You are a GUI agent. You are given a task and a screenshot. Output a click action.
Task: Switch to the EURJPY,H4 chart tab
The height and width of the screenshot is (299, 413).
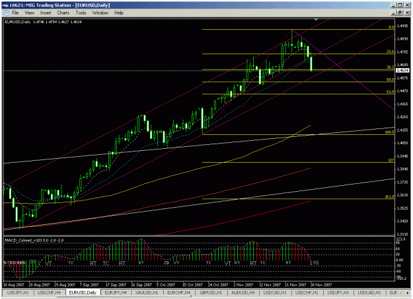[x=116, y=292]
